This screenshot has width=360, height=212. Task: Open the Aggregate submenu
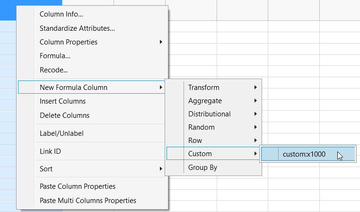(x=205, y=101)
